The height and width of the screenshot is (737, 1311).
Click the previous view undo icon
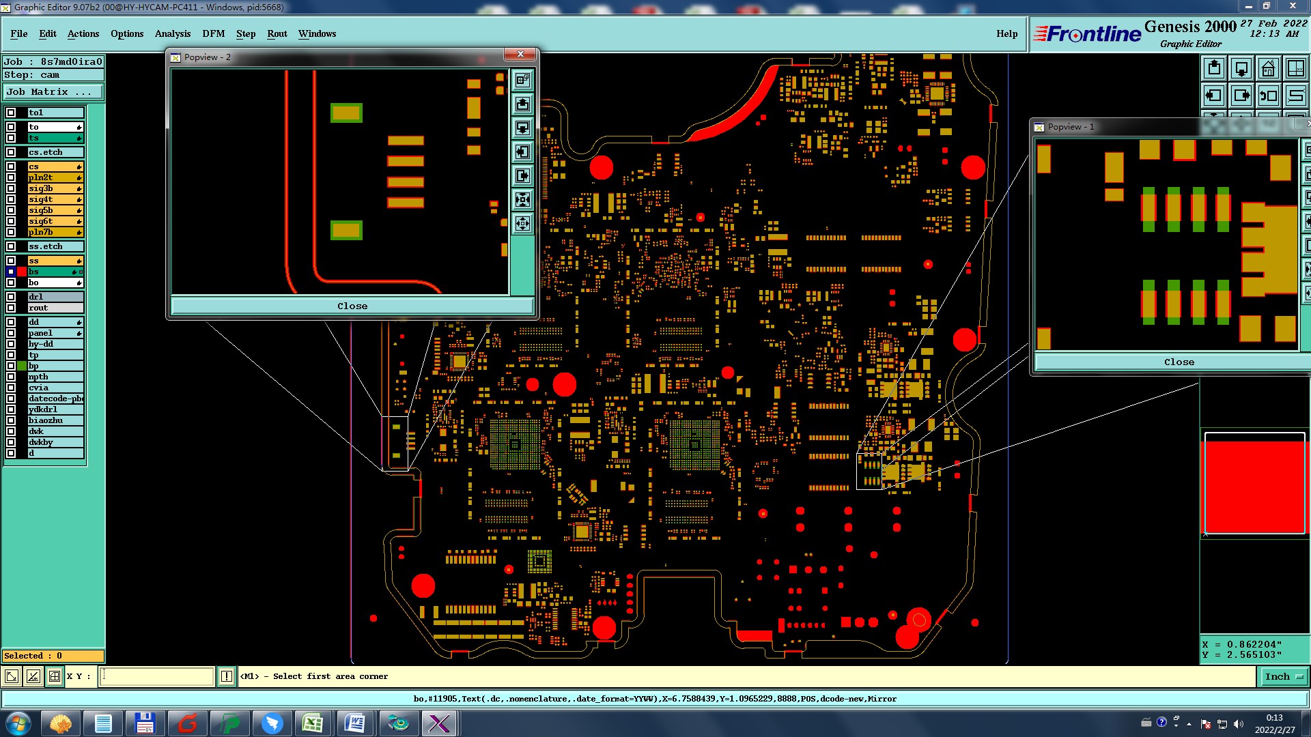pos(1268,96)
